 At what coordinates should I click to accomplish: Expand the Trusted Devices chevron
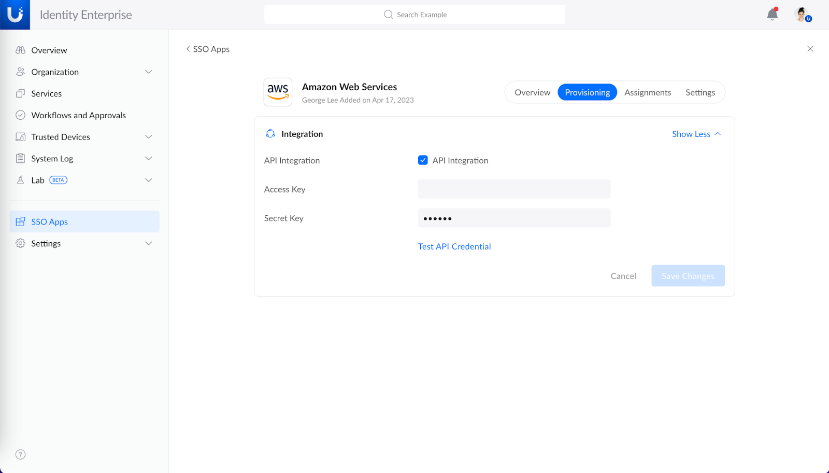click(x=149, y=137)
